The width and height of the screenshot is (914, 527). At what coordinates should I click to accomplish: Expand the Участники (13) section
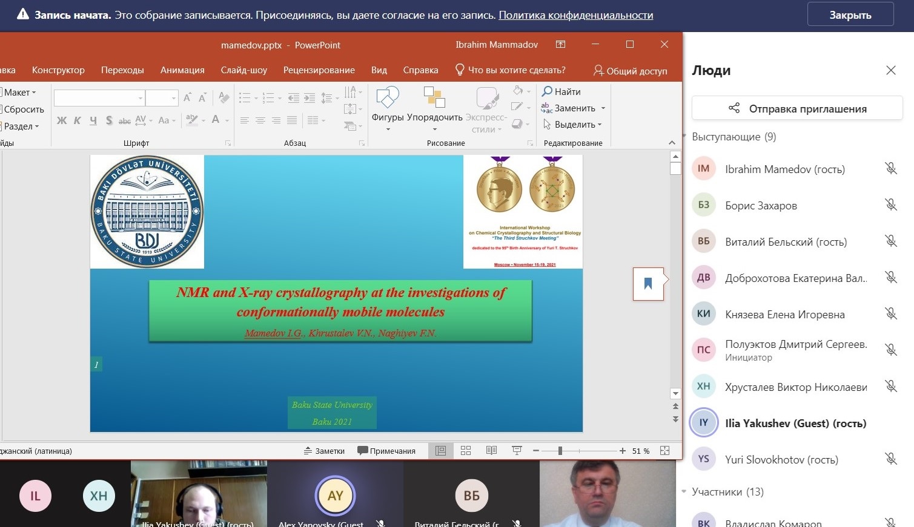tap(685, 492)
